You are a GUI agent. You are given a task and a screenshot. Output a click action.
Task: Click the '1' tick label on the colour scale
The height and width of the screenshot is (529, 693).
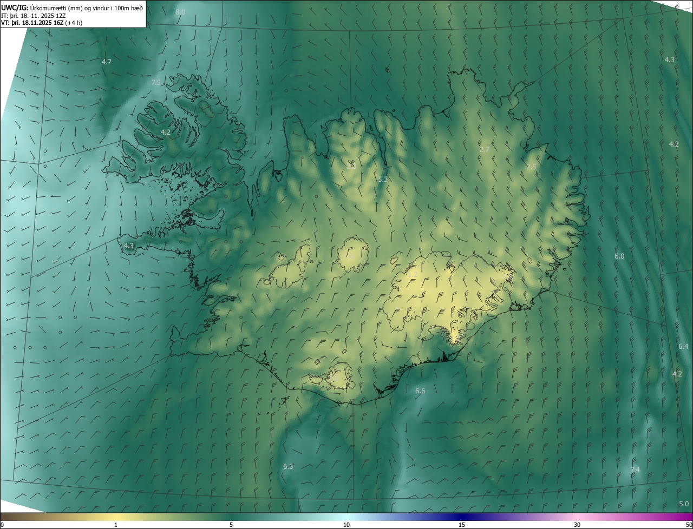point(116,525)
